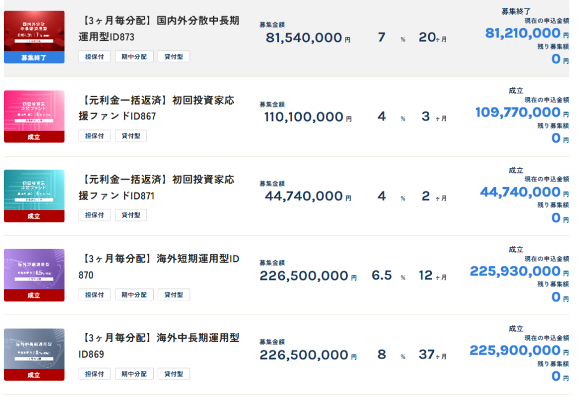Open 初回投資家応援ファンドID867 title link
Viewport: 579px width, 397px height.
[157, 108]
